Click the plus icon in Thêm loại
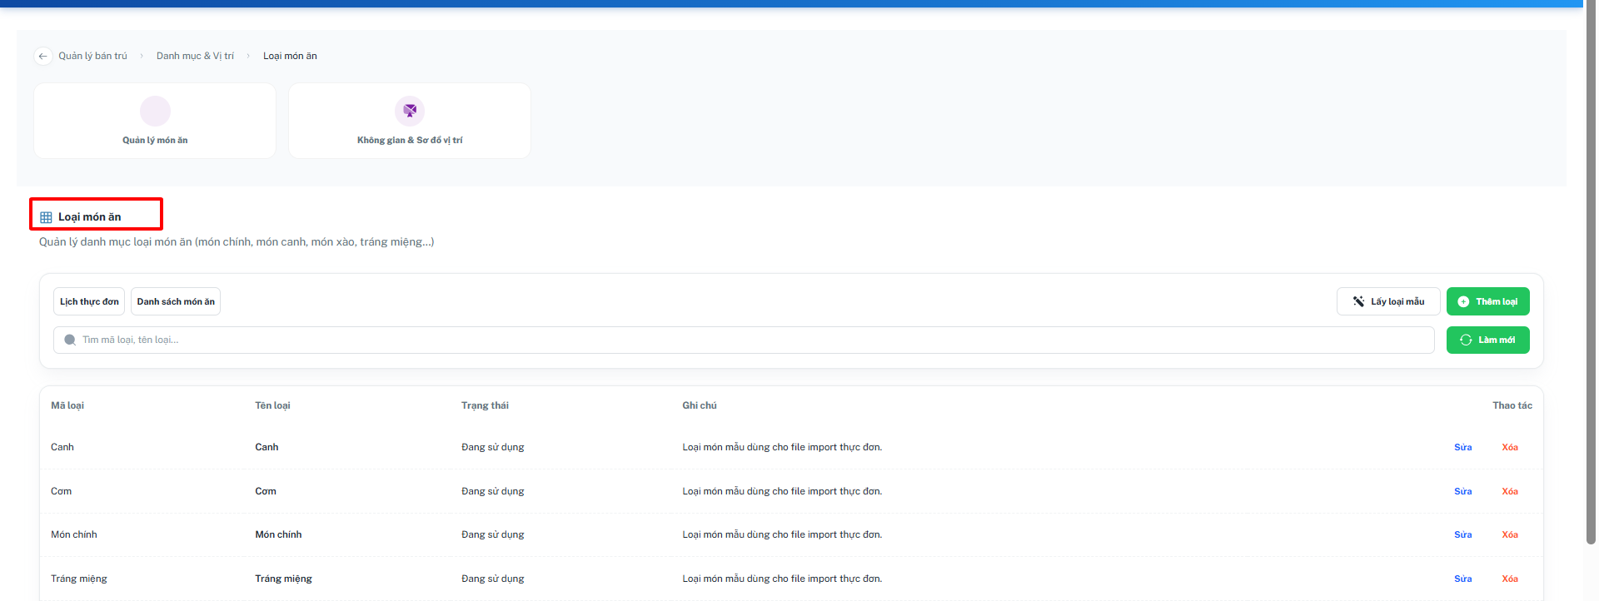This screenshot has width=1599, height=601. pyautogui.click(x=1463, y=301)
